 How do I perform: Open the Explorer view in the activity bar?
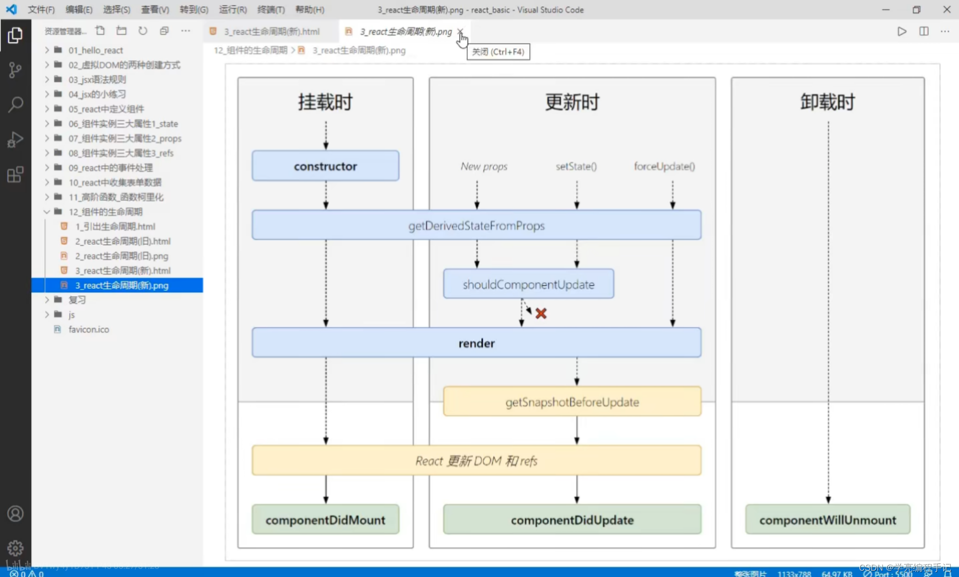(15, 35)
